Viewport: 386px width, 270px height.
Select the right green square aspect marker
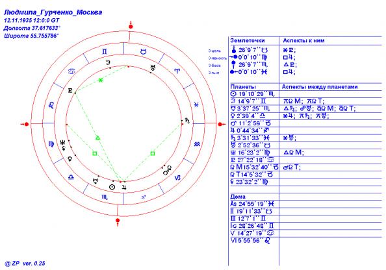(x=153, y=153)
